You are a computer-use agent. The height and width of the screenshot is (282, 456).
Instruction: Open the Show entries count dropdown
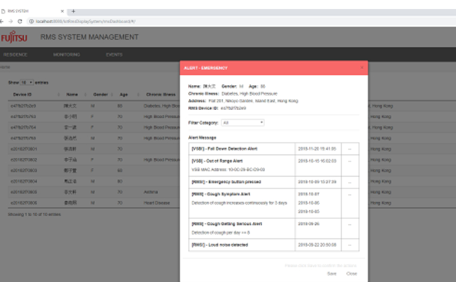27,82
